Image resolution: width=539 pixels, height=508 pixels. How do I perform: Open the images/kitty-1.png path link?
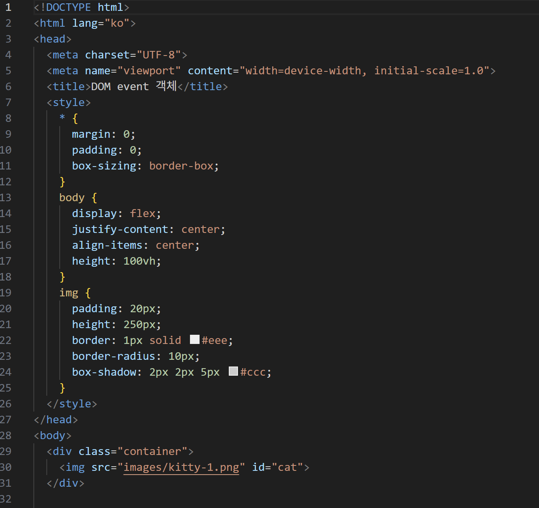click(181, 467)
